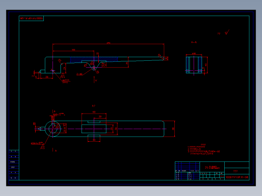Click the A-A section view label
The width and height of the screenshot is (262, 196).
tap(194, 42)
